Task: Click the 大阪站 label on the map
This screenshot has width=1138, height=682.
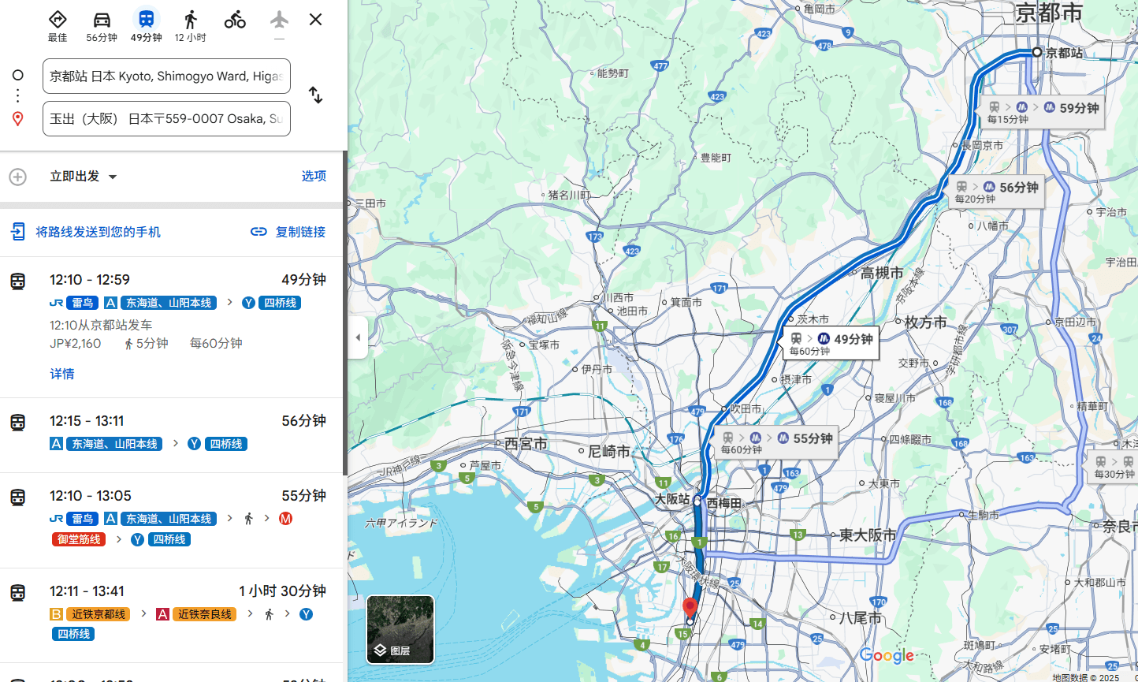Action: pyautogui.click(x=672, y=500)
